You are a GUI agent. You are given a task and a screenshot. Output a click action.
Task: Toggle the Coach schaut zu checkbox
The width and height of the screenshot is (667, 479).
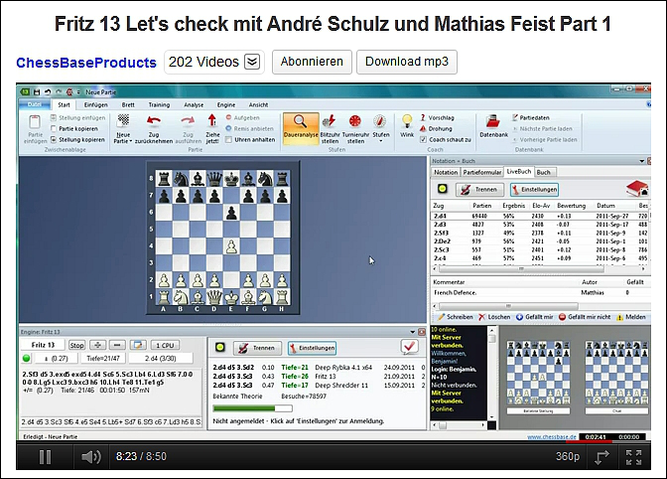pyautogui.click(x=423, y=140)
